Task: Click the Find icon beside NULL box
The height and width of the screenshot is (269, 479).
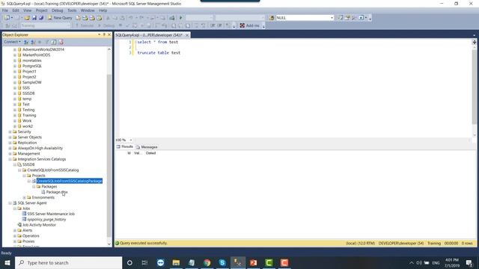Action: [x=272, y=18]
